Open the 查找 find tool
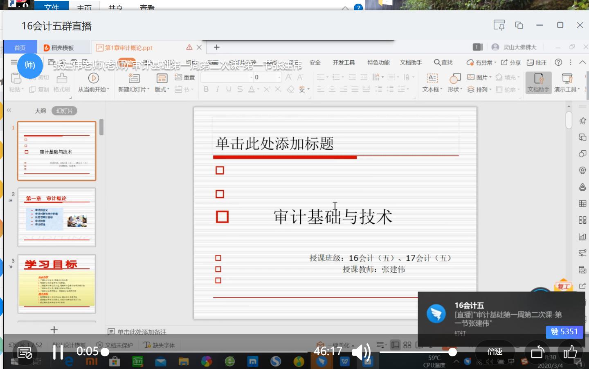Viewport: 589px width, 369px height. (443, 62)
